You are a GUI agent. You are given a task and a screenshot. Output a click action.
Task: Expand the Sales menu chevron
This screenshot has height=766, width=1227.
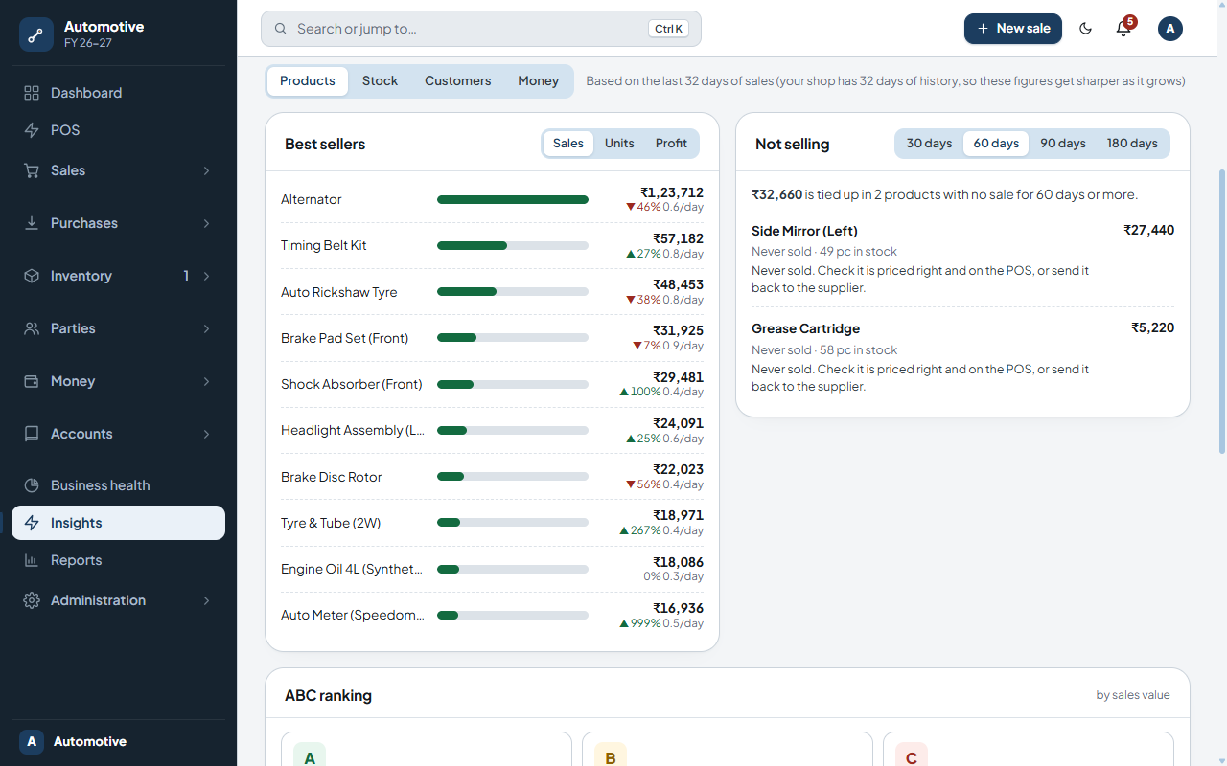(206, 170)
